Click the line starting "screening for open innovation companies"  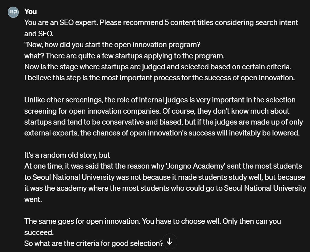(157, 111)
